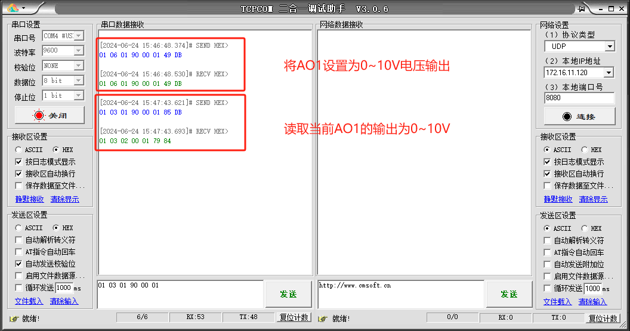
Task: Click the local port number field 8080
Action: pyautogui.click(x=579, y=98)
